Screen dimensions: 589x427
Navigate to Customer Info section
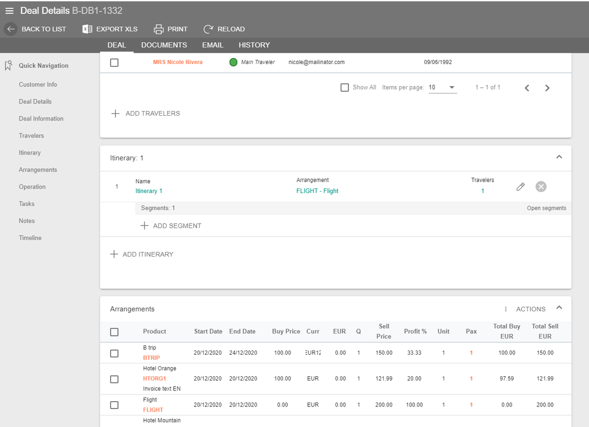pyautogui.click(x=38, y=85)
